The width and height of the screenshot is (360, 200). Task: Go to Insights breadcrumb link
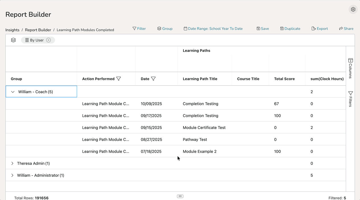tap(13, 30)
